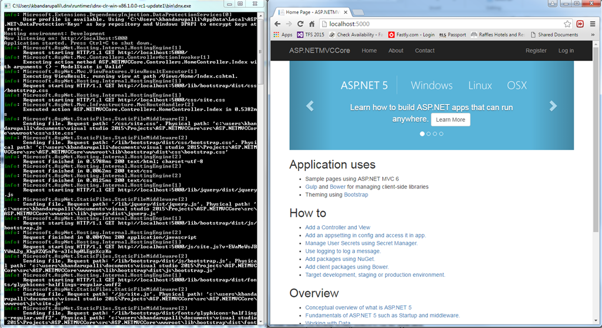The image size is (602, 328).
Task: Open Manage User Secrets link
Action: (362, 243)
